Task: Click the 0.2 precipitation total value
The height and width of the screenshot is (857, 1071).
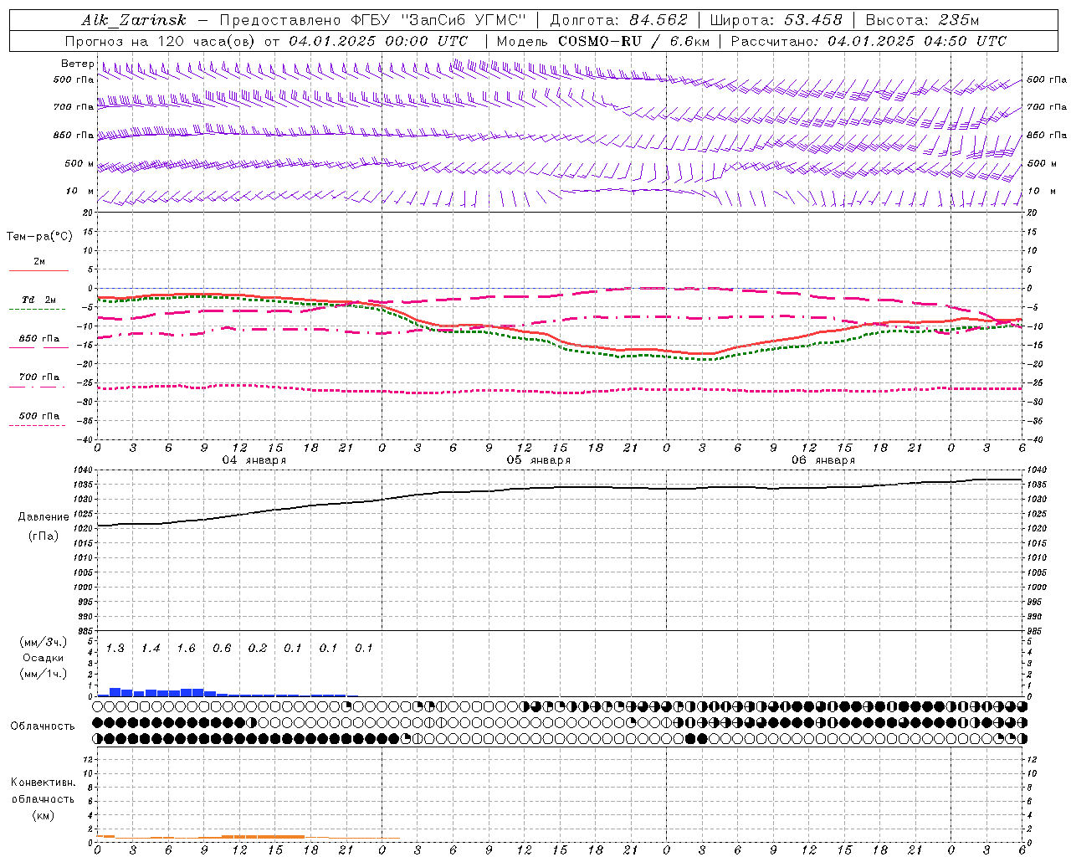Action: pyautogui.click(x=258, y=648)
